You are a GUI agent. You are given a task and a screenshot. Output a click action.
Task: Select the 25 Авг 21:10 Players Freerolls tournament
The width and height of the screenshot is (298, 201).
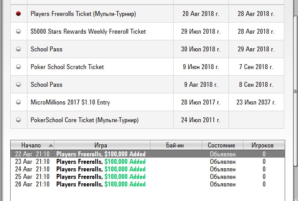[147, 177]
